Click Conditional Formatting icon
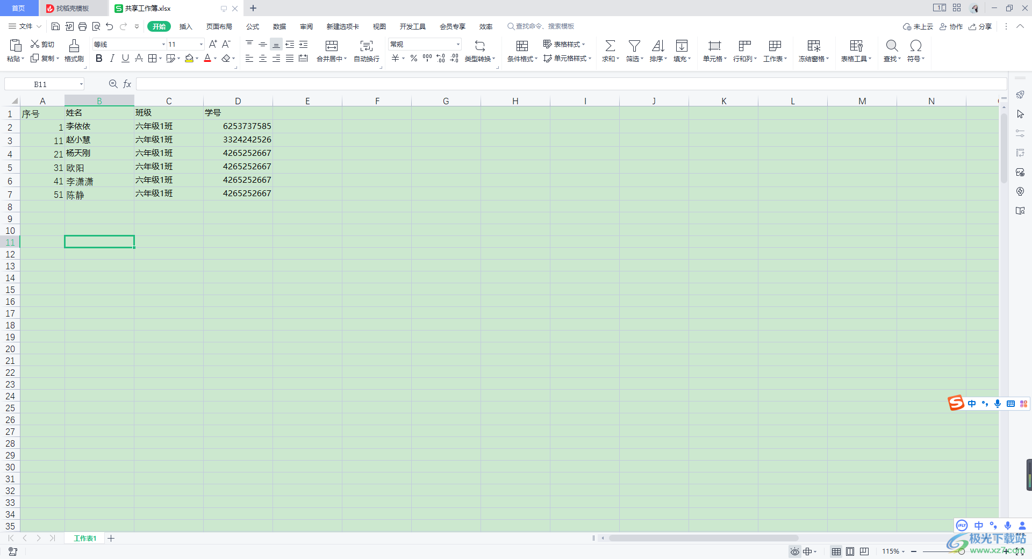1032x559 pixels. pos(522,46)
